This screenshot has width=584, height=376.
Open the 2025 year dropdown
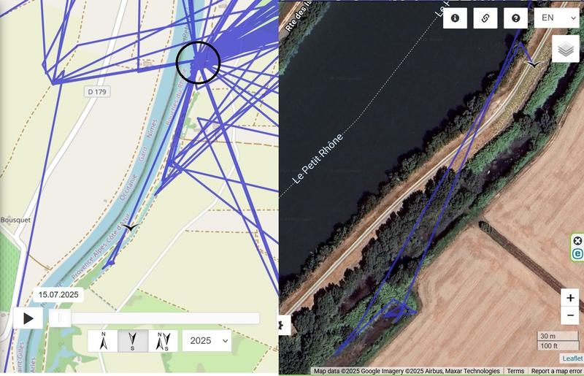click(207, 341)
